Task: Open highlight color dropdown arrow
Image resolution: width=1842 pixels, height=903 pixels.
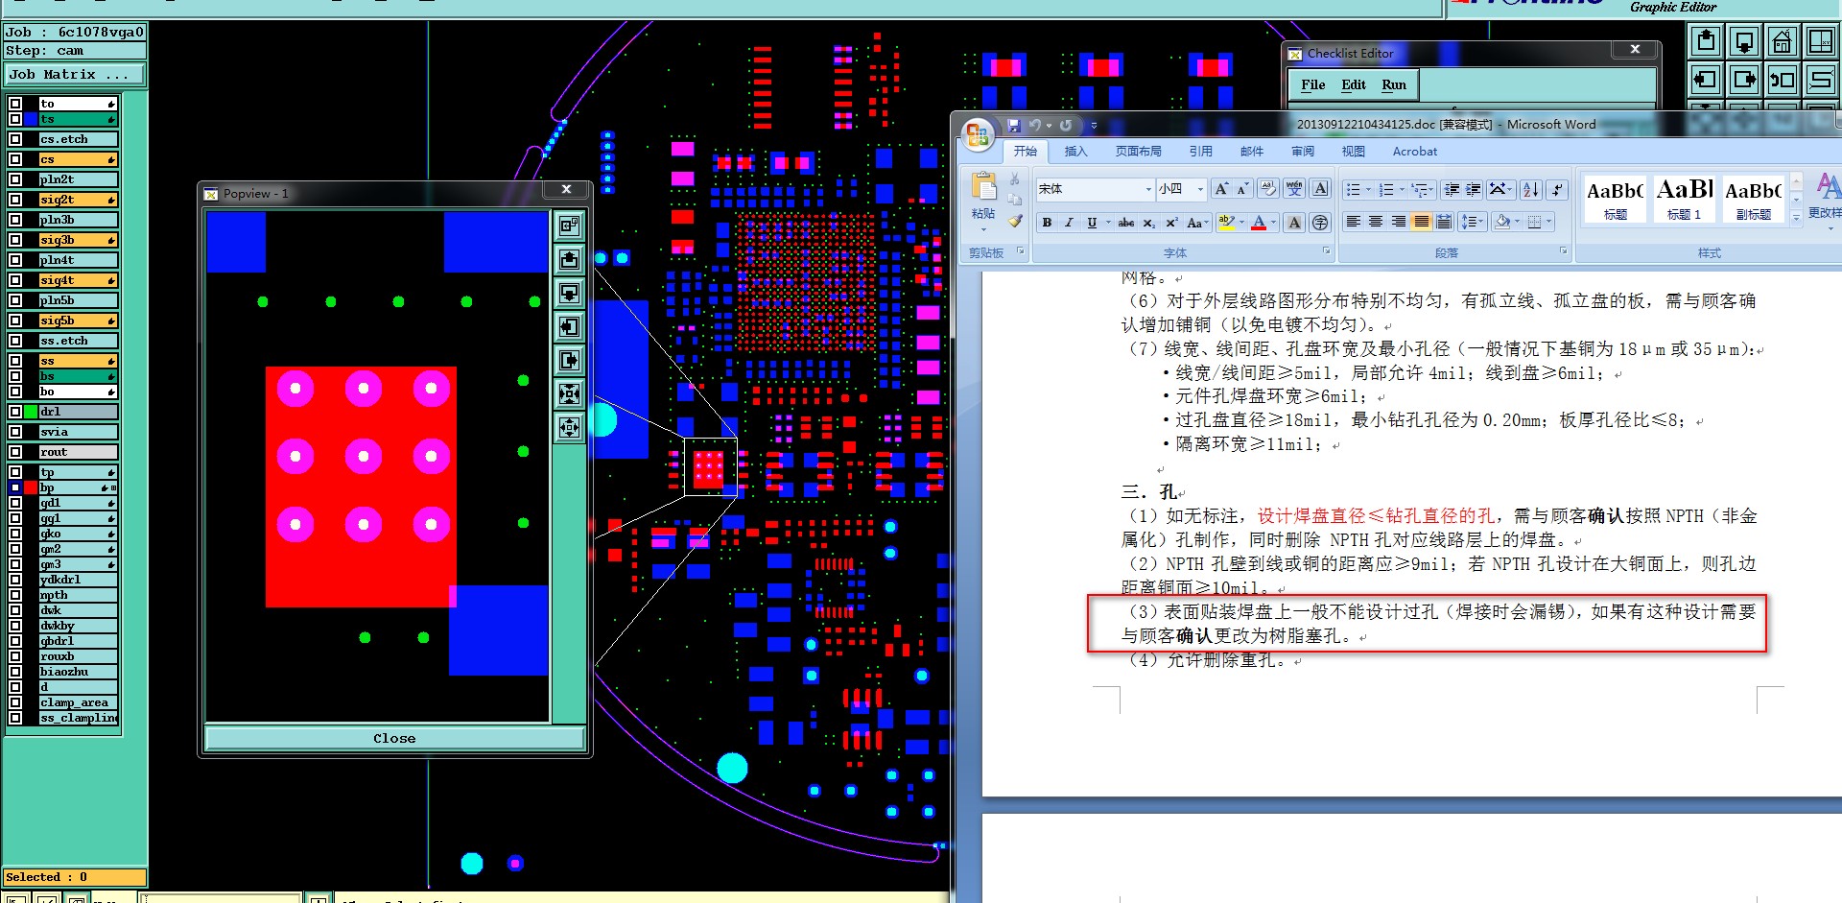Action: pyautogui.click(x=1241, y=223)
